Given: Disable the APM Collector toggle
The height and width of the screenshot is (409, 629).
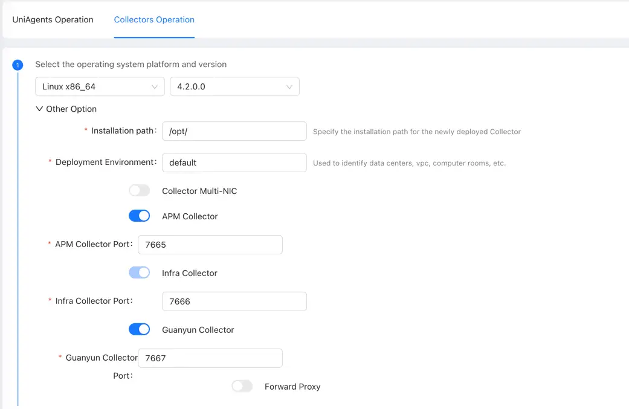Looking at the screenshot, I should [139, 216].
